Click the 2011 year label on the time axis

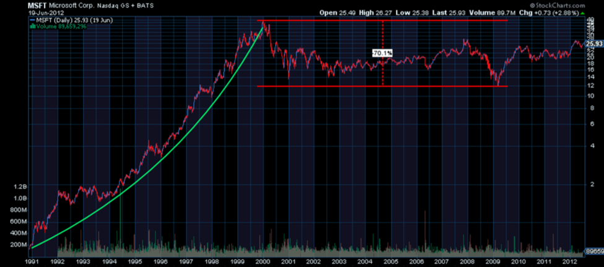(545, 263)
